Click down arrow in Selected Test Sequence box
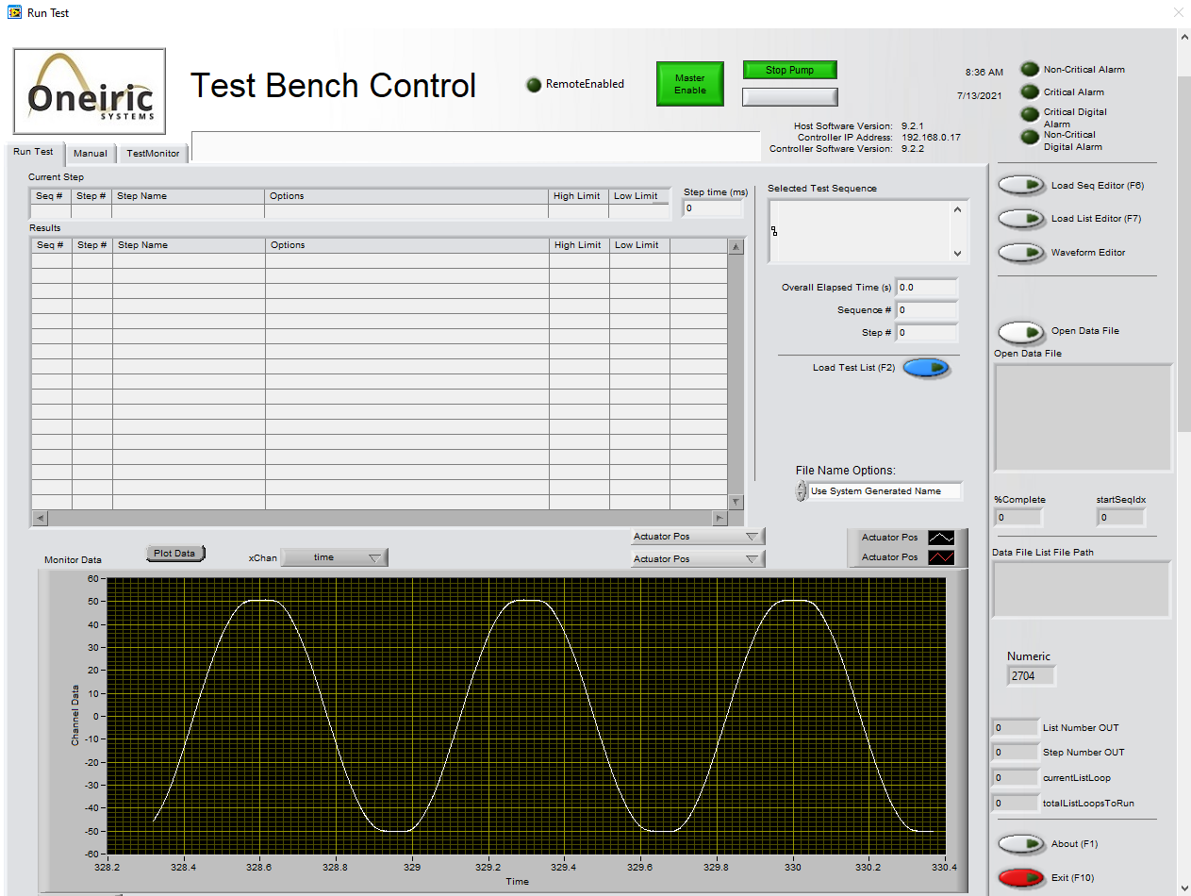This screenshot has height=896, width=1191. click(x=957, y=253)
